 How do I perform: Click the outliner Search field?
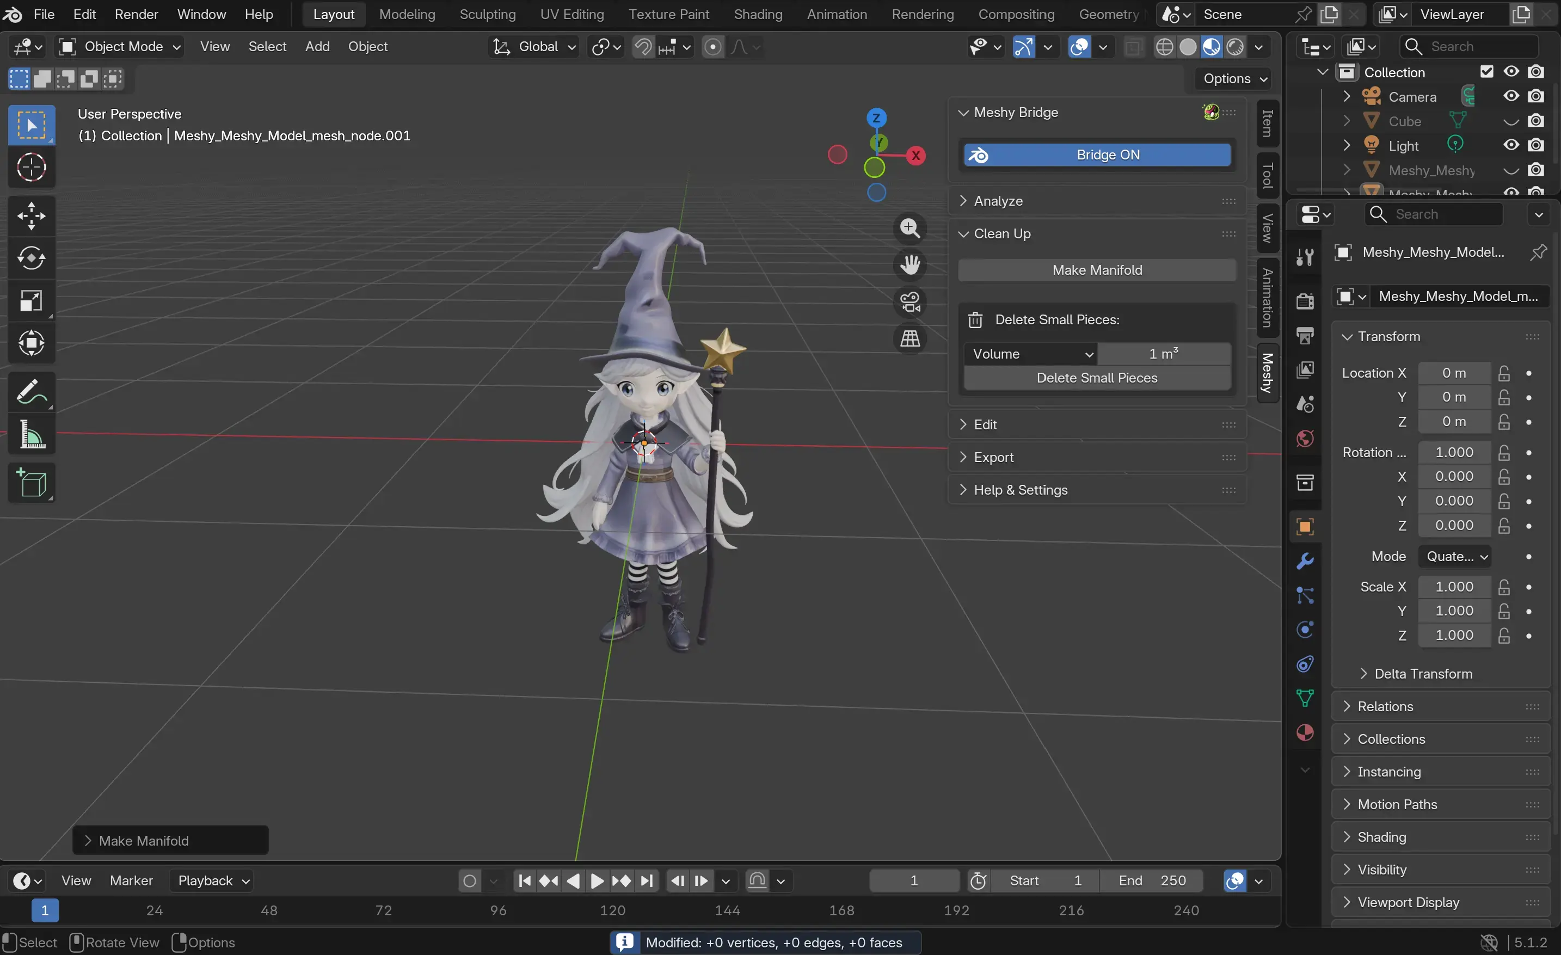click(x=1468, y=47)
